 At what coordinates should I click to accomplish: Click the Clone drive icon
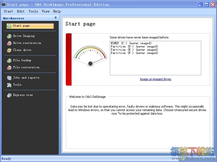pos(9,50)
